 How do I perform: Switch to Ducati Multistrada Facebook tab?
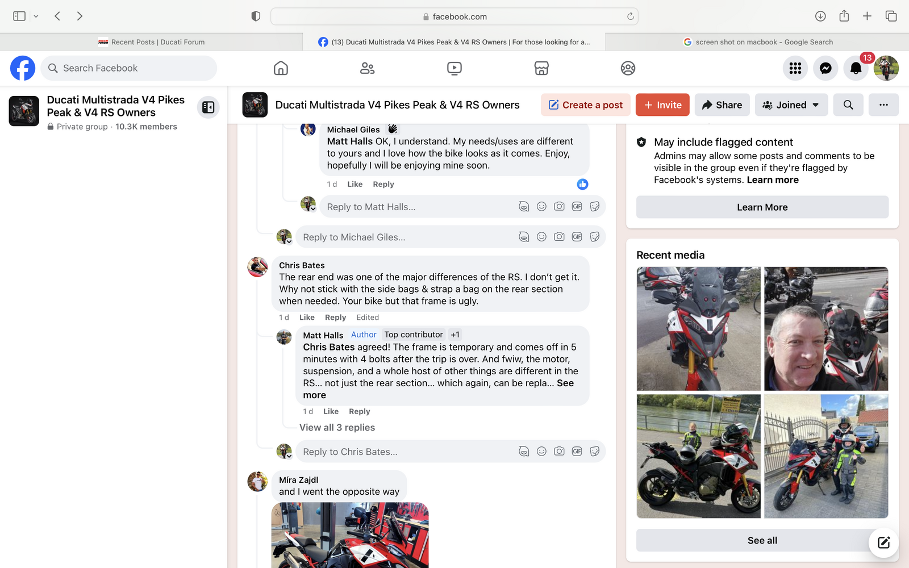[454, 42]
